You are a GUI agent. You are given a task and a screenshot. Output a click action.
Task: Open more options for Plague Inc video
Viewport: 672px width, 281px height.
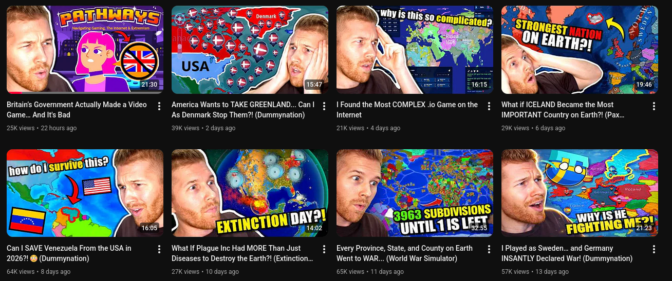click(324, 250)
